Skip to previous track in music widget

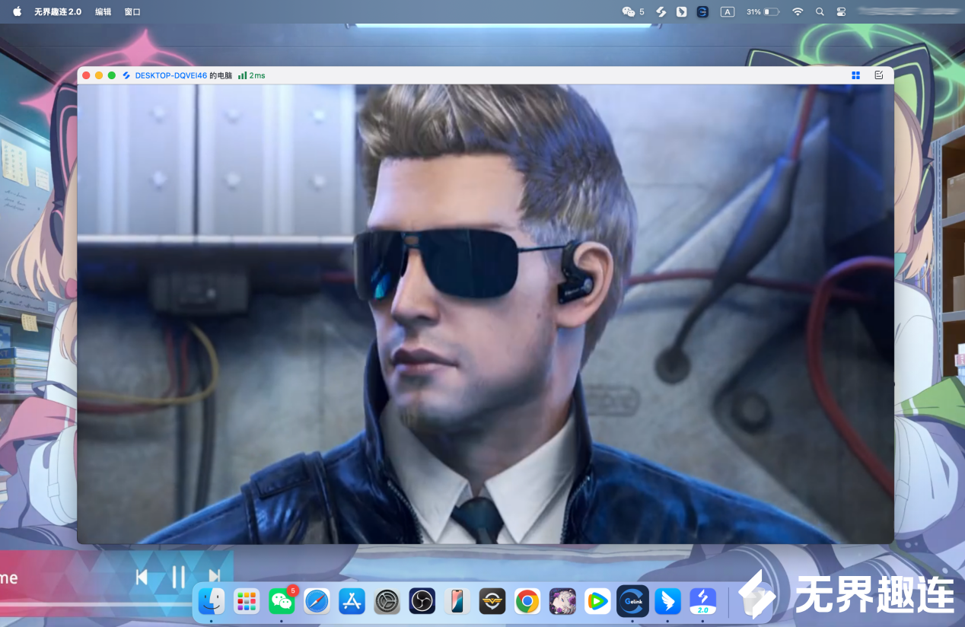142,577
